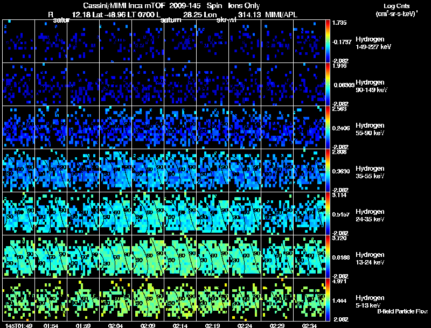Viewport: 431px width, 328px height.
Task: Click the 'MIMI/APL' header label
Action: coord(281,15)
